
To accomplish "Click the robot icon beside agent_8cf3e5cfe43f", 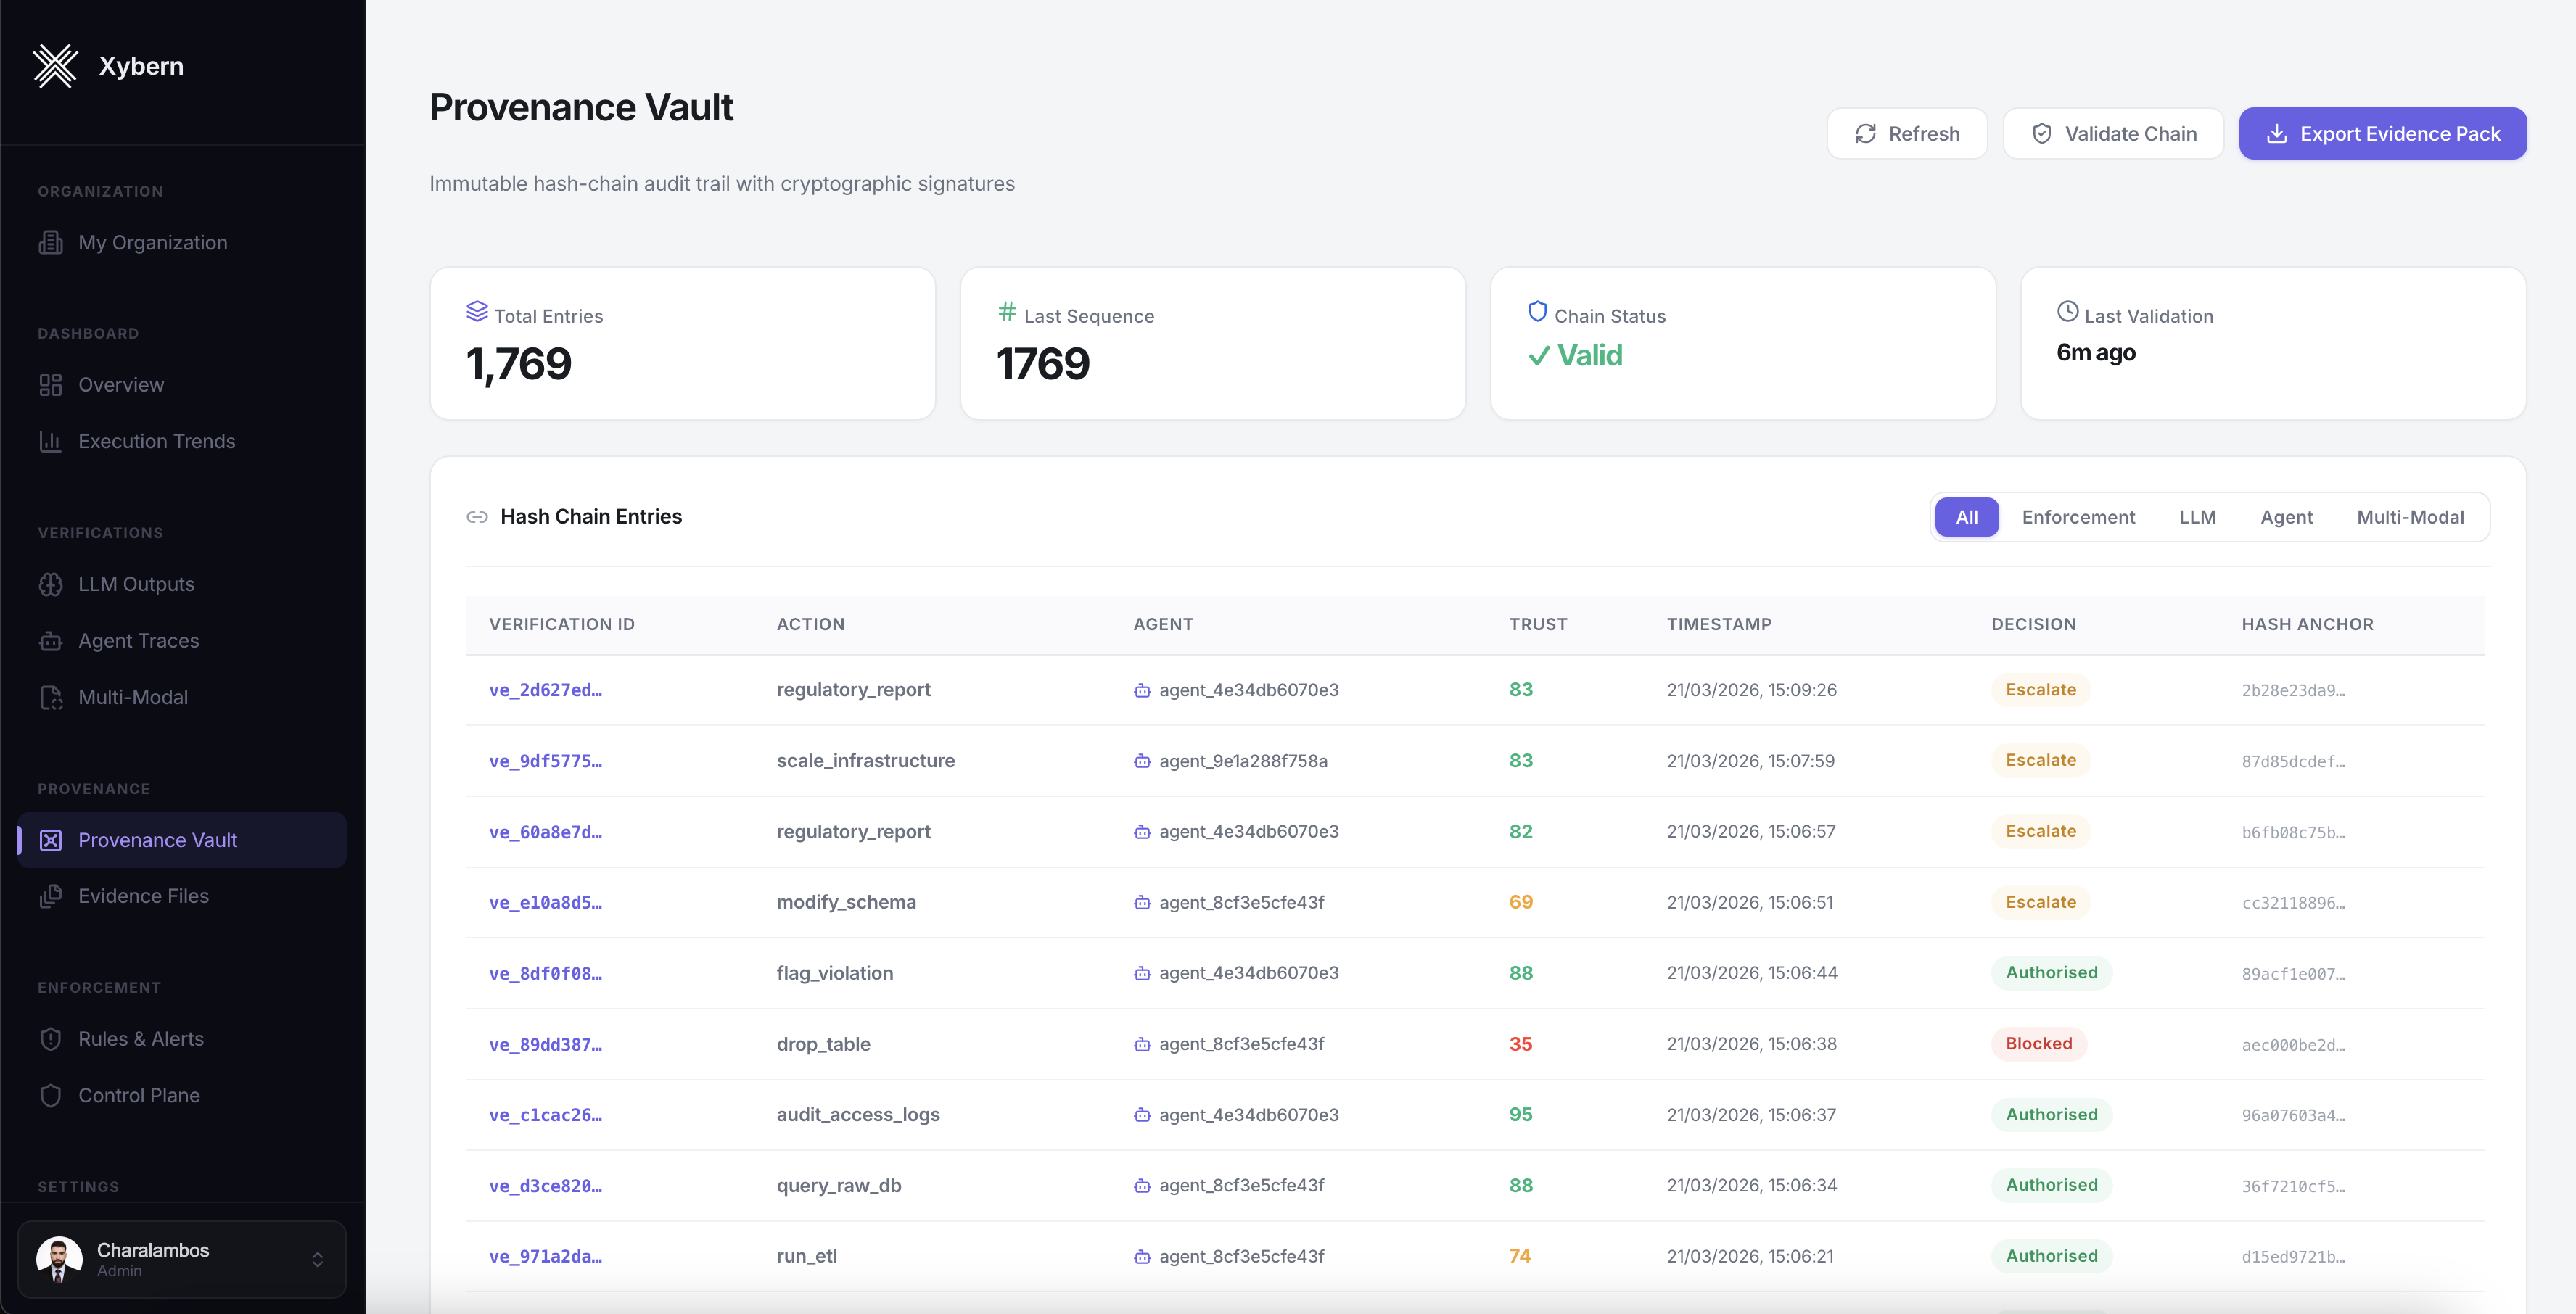I will coord(1143,901).
